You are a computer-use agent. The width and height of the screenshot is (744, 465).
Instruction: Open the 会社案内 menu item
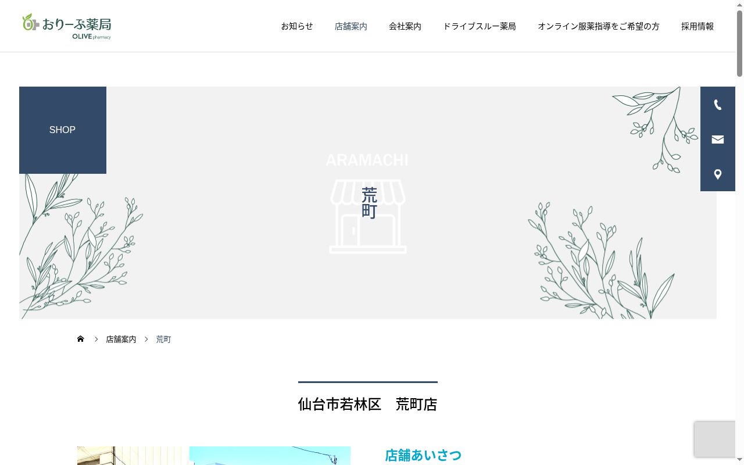coord(405,26)
